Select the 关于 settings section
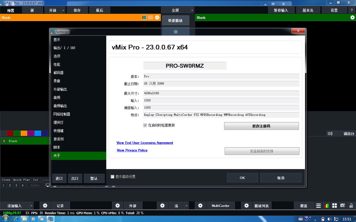 [x=78, y=156]
